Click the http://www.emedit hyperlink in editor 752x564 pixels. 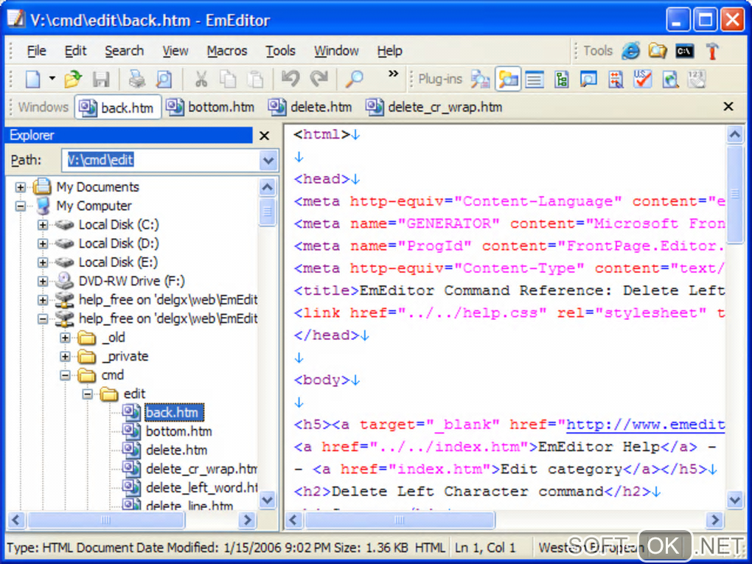(x=645, y=425)
